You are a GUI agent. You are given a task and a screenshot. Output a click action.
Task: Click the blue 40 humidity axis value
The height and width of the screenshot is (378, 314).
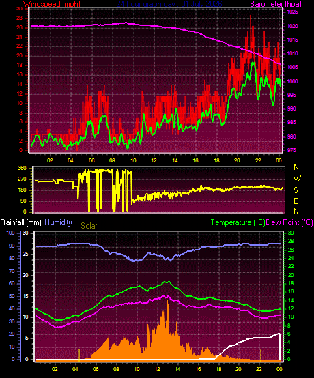click(12, 309)
